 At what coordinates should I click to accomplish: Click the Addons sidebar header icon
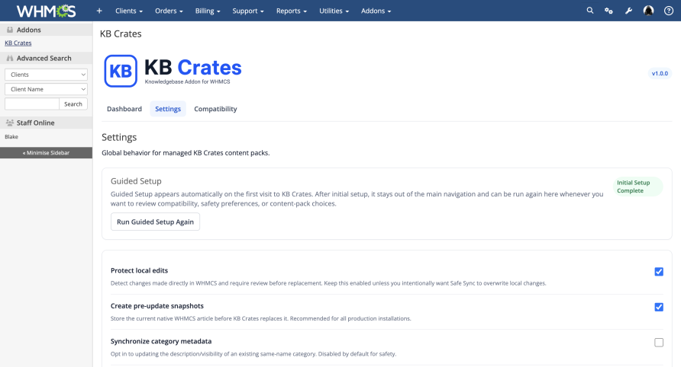coord(10,30)
